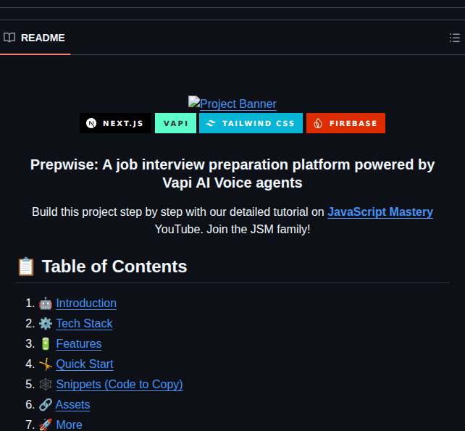465x431 pixels.
Task: Open Snippets (Code to Copy) link
Action: pos(120,384)
